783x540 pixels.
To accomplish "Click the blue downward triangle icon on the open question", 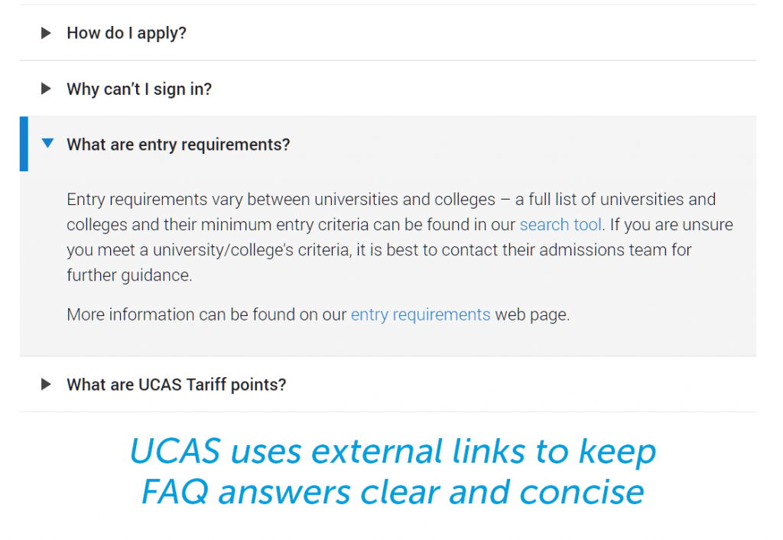I will (48, 144).
